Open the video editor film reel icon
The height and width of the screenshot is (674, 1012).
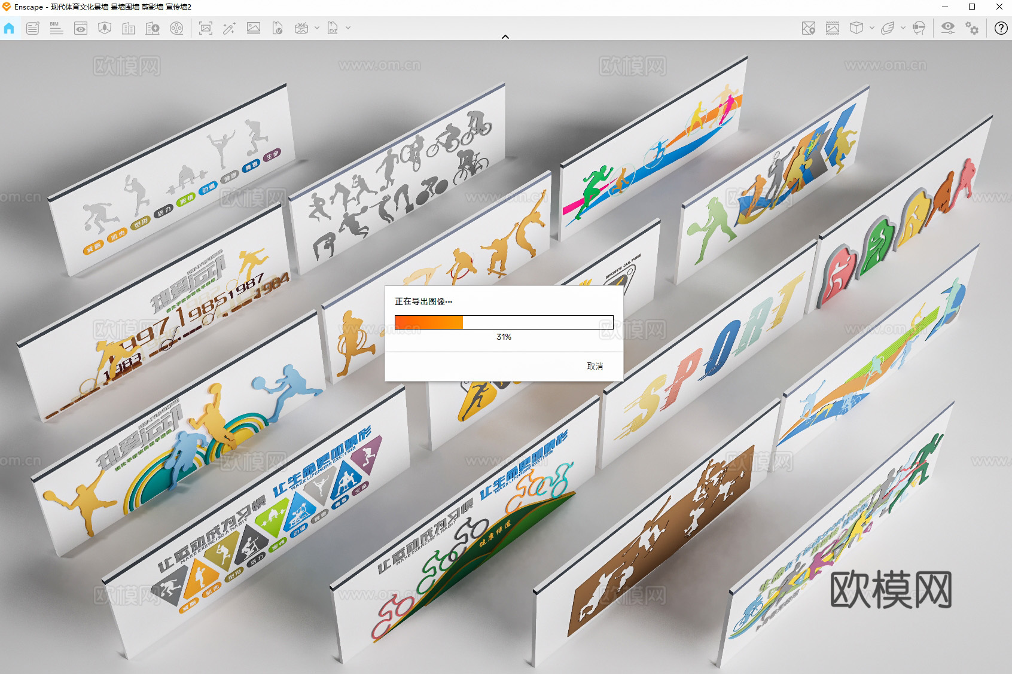click(176, 28)
